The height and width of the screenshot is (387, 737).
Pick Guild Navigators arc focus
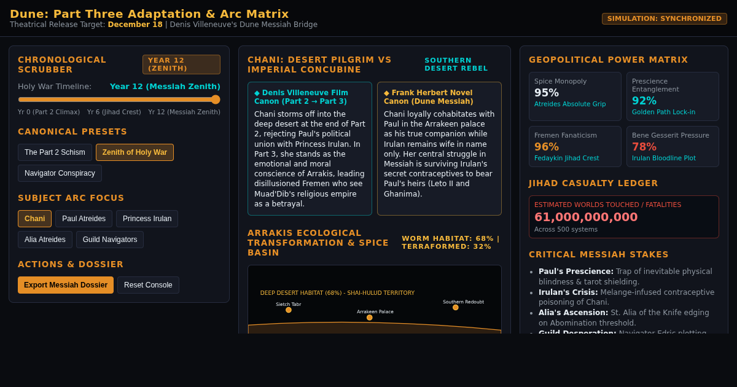coord(110,240)
